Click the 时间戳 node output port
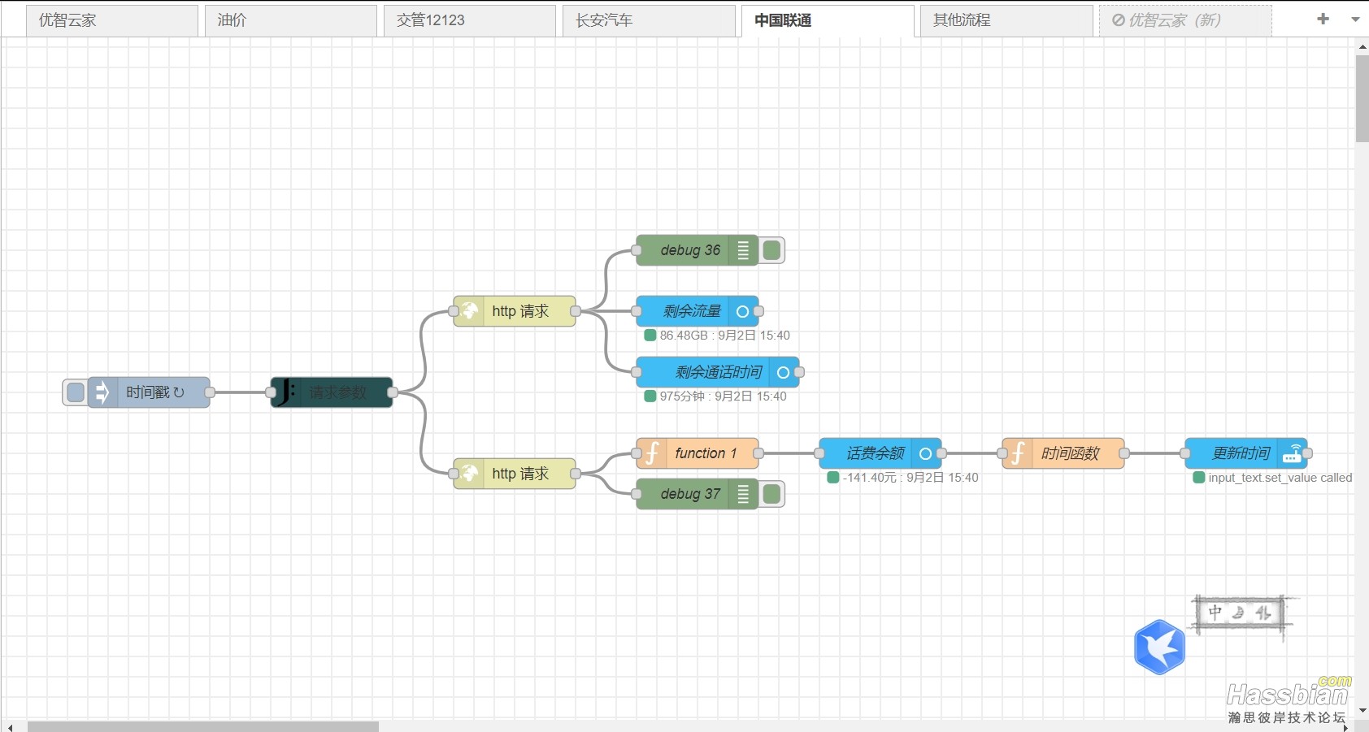 click(210, 392)
